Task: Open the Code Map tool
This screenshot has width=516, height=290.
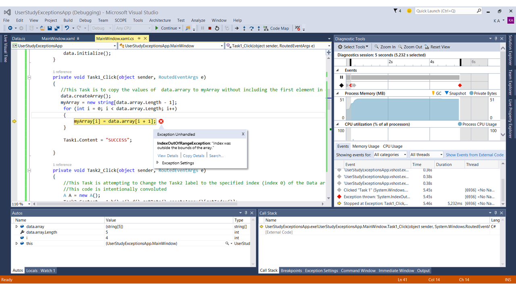Action: click(276, 28)
